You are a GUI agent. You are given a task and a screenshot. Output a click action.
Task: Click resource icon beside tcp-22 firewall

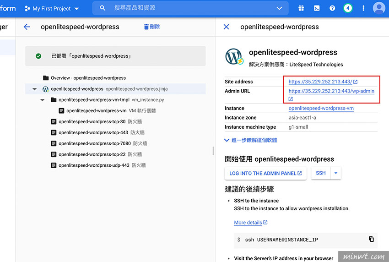(54, 154)
